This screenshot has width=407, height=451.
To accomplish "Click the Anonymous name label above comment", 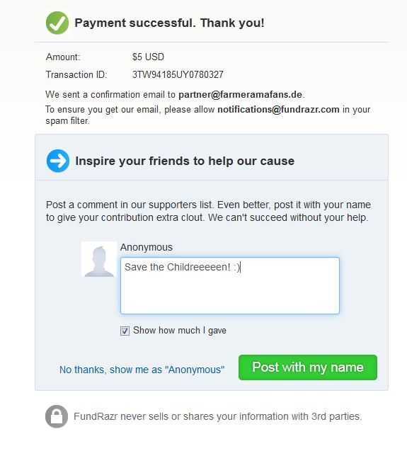I will (x=147, y=247).
